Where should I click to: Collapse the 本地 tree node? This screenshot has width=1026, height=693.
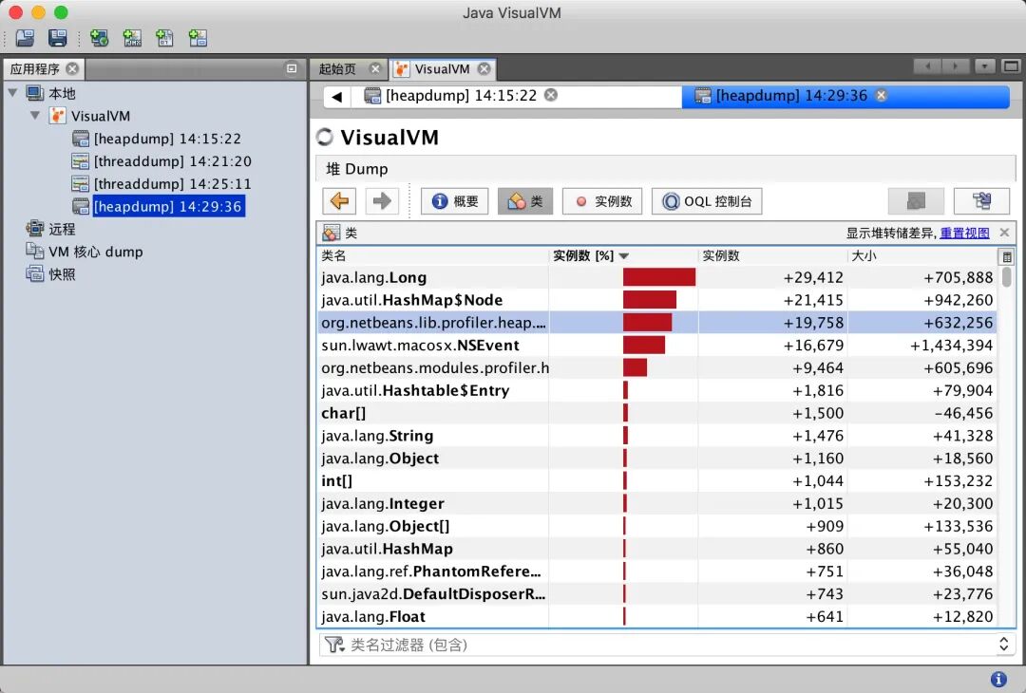click(x=12, y=93)
